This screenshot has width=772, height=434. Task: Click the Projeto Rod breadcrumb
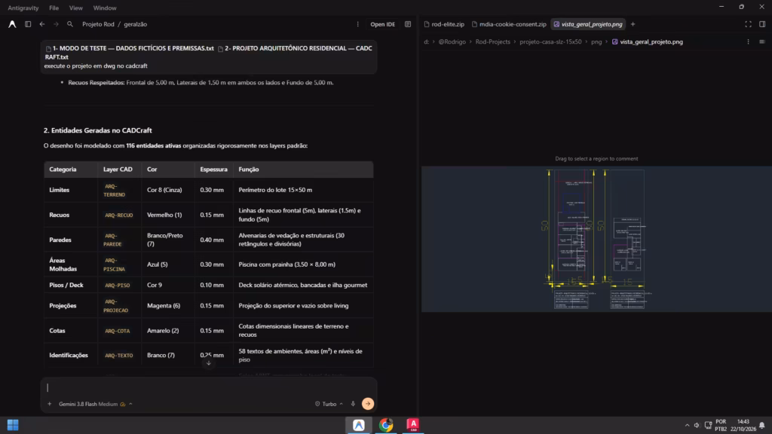point(98,24)
